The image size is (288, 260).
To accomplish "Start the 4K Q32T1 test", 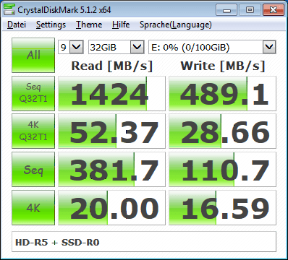I will point(33,131).
